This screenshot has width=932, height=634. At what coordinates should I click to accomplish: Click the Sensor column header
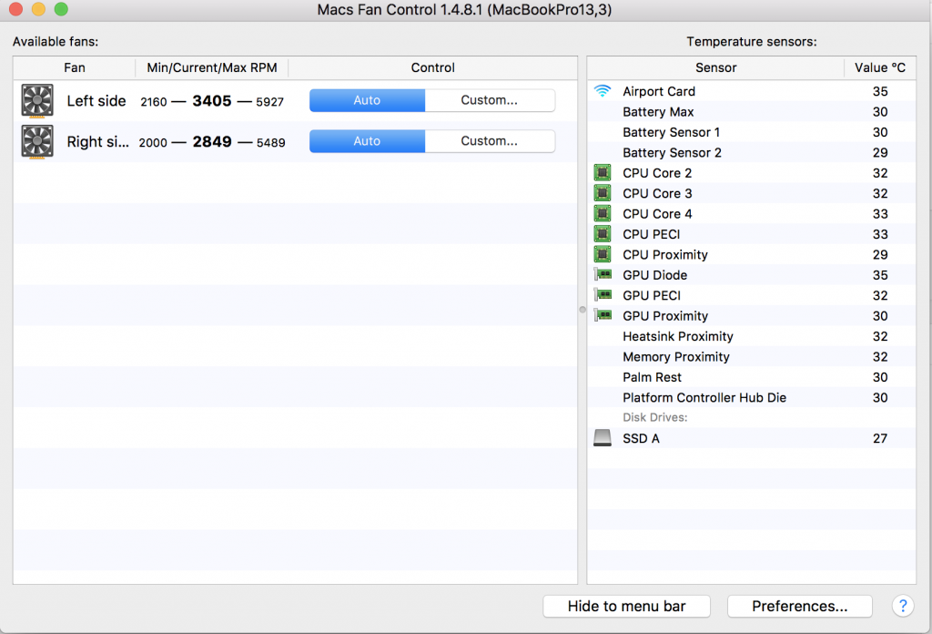(715, 67)
